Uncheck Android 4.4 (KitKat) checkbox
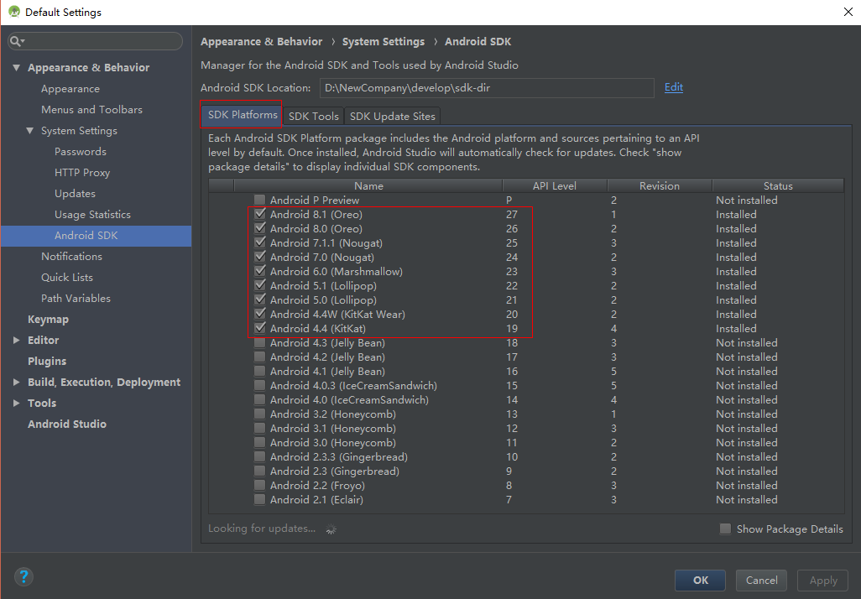 [x=260, y=328]
